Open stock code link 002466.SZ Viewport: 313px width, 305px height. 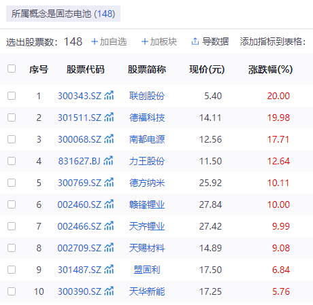click(80, 226)
